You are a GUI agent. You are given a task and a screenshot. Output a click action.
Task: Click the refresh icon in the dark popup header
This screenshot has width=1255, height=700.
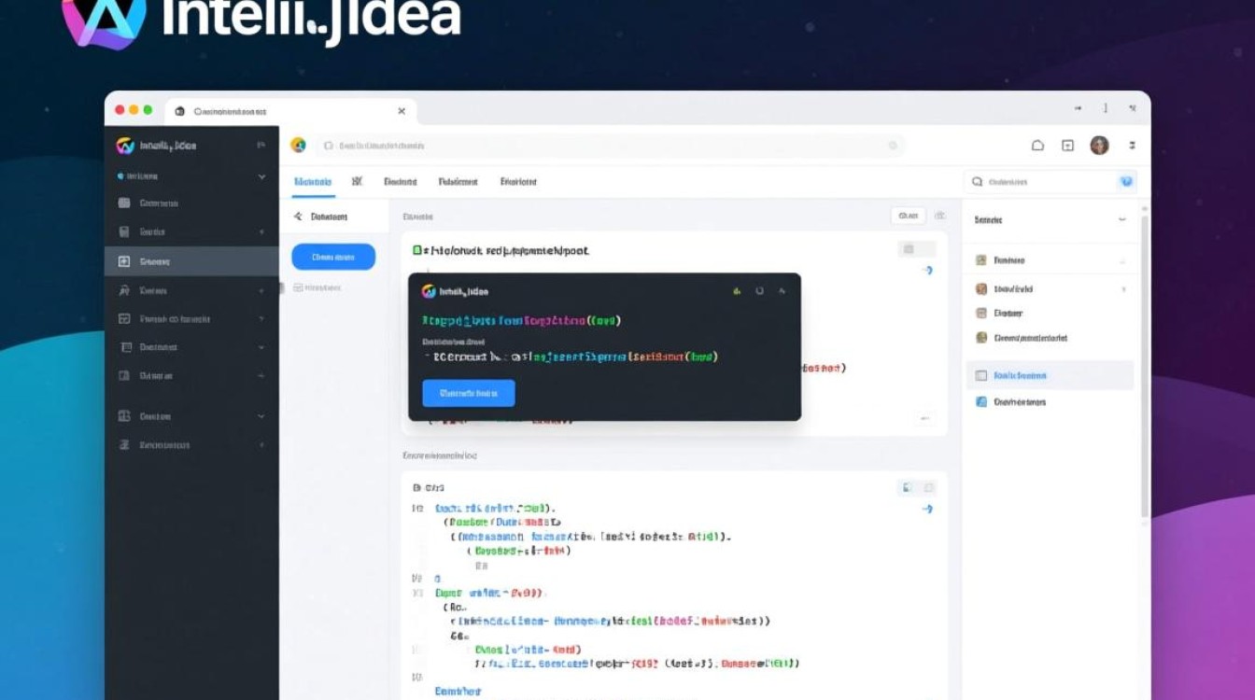pyautogui.click(x=760, y=290)
